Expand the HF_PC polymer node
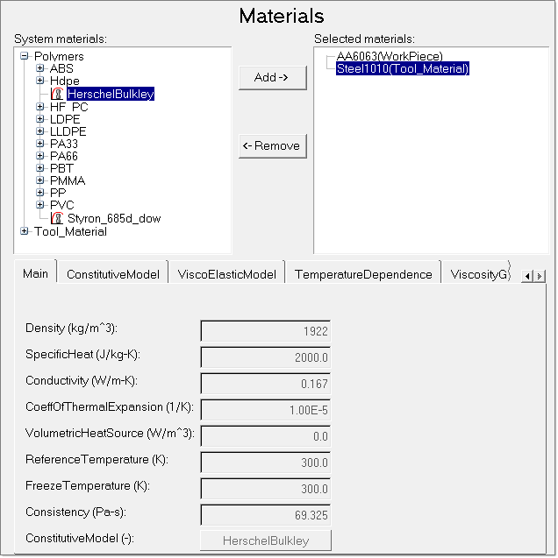This screenshot has height=558, width=558. (x=39, y=106)
